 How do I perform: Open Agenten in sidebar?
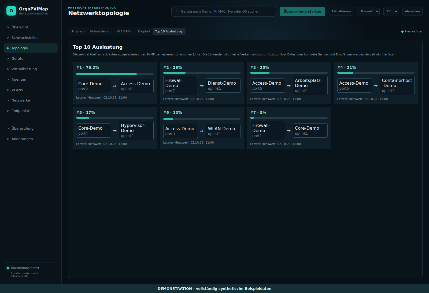(31, 79)
